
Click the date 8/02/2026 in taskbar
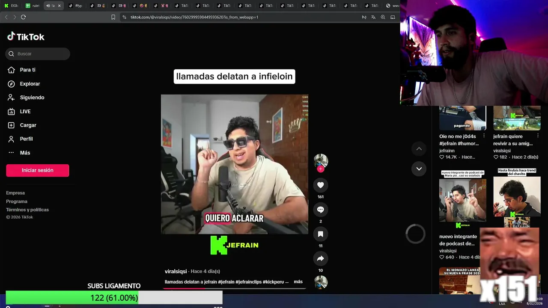[534, 304]
